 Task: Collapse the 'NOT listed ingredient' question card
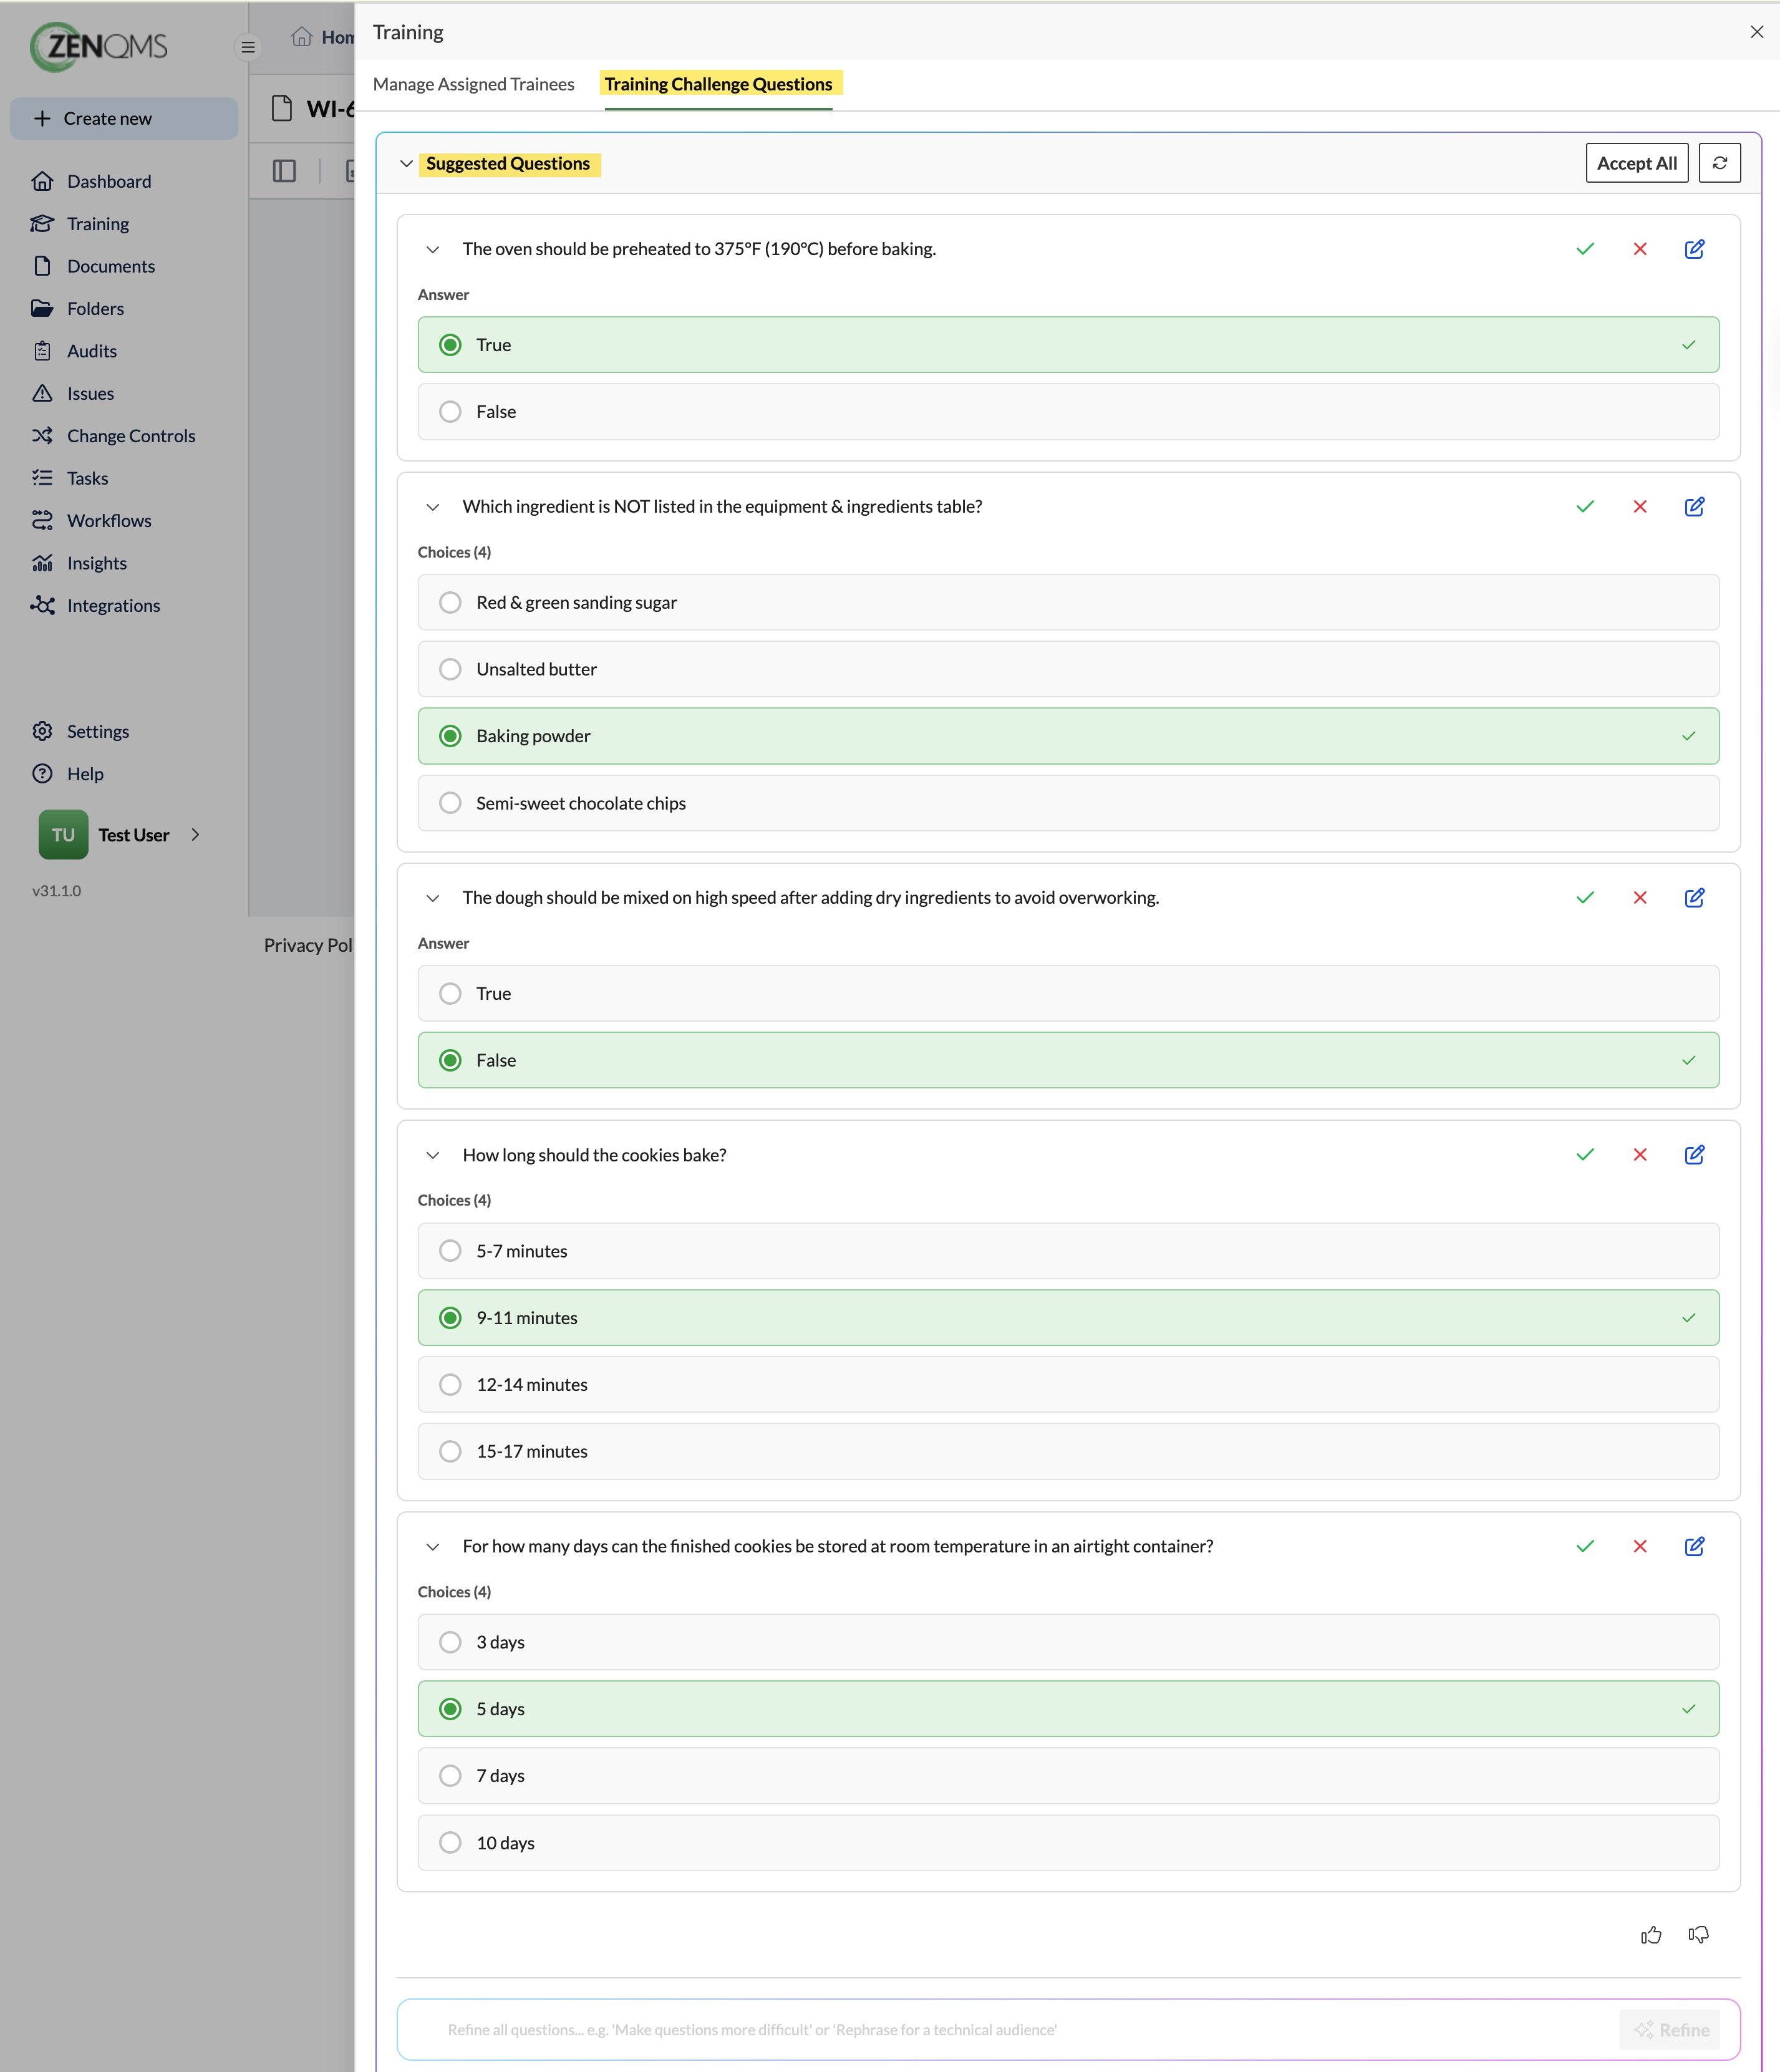click(433, 507)
